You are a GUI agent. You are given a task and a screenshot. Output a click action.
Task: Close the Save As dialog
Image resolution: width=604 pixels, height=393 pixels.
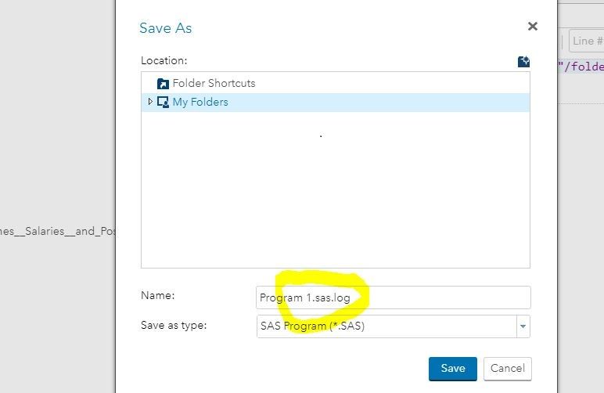pyautogui.click(x=533, y=27)
